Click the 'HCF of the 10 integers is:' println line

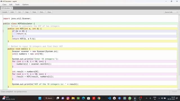pyautogui.click(x=45, y=84)
